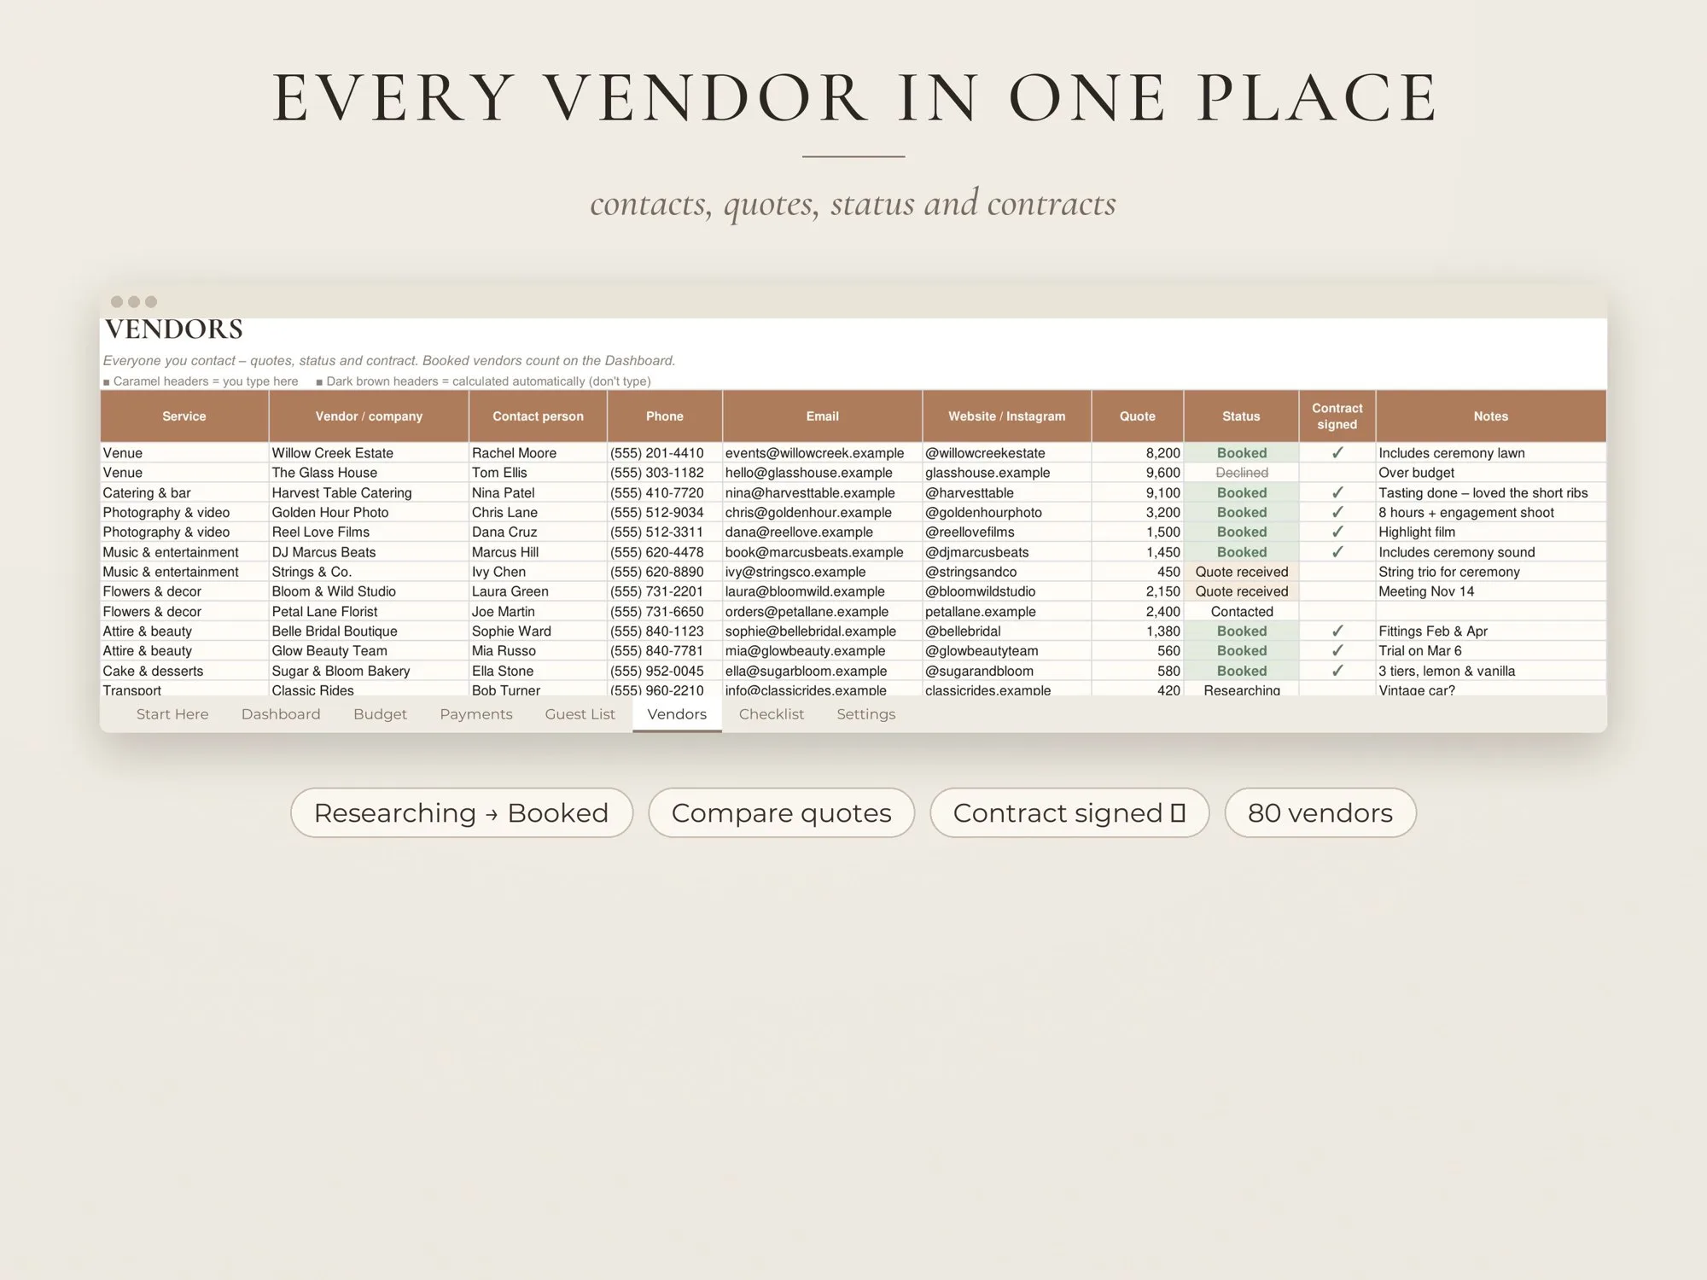
Task: Toggle contract signed check for Golden Hour Photo
Action: click(x=1337, y=512)
